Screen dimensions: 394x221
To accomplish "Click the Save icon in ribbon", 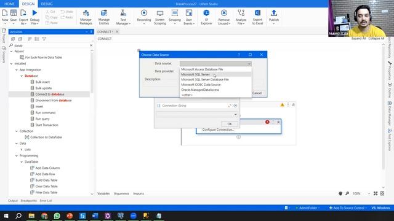I will tap(14, 13).
